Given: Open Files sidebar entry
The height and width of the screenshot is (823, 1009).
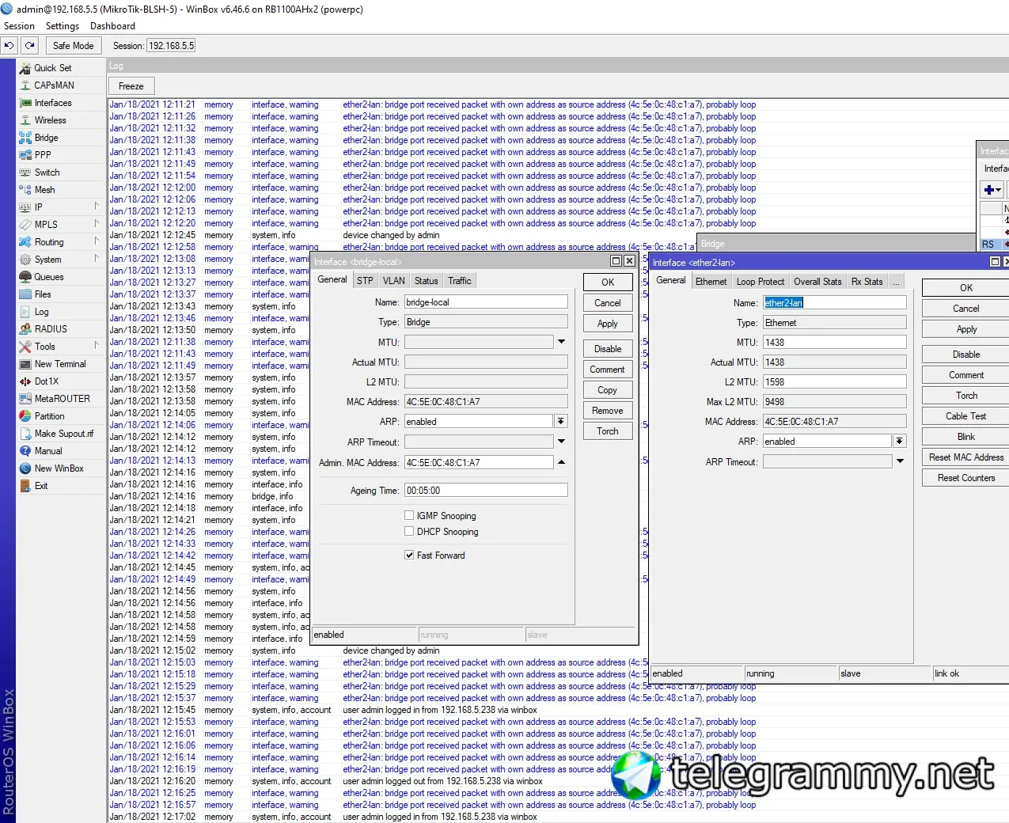Looking at the screenshot, I should [43, 294].
